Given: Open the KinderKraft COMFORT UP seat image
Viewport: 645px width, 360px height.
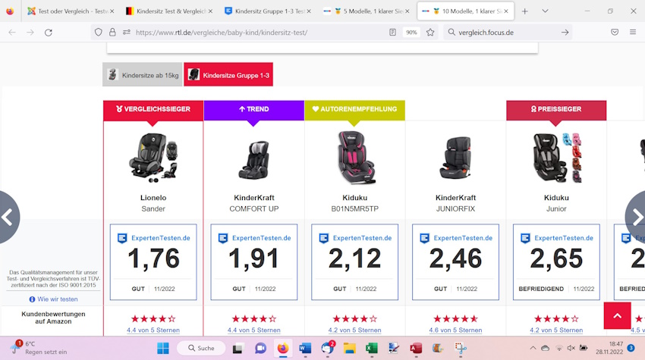Looking at the screenshot, I should tap(253, 159).
